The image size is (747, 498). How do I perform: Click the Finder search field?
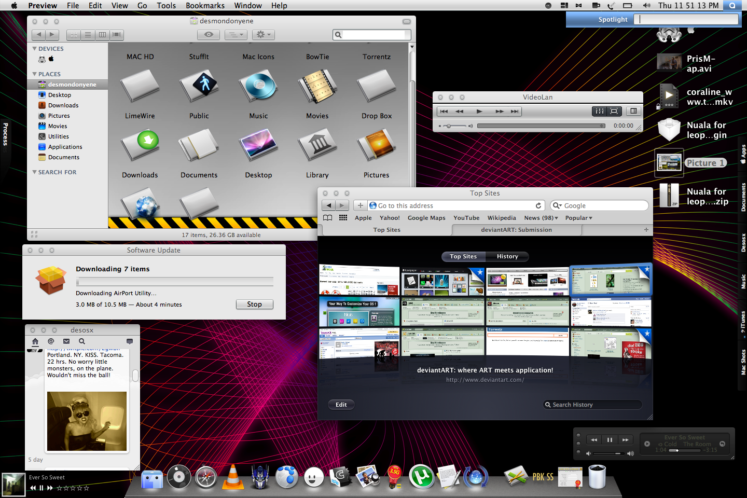pos(372,35)
